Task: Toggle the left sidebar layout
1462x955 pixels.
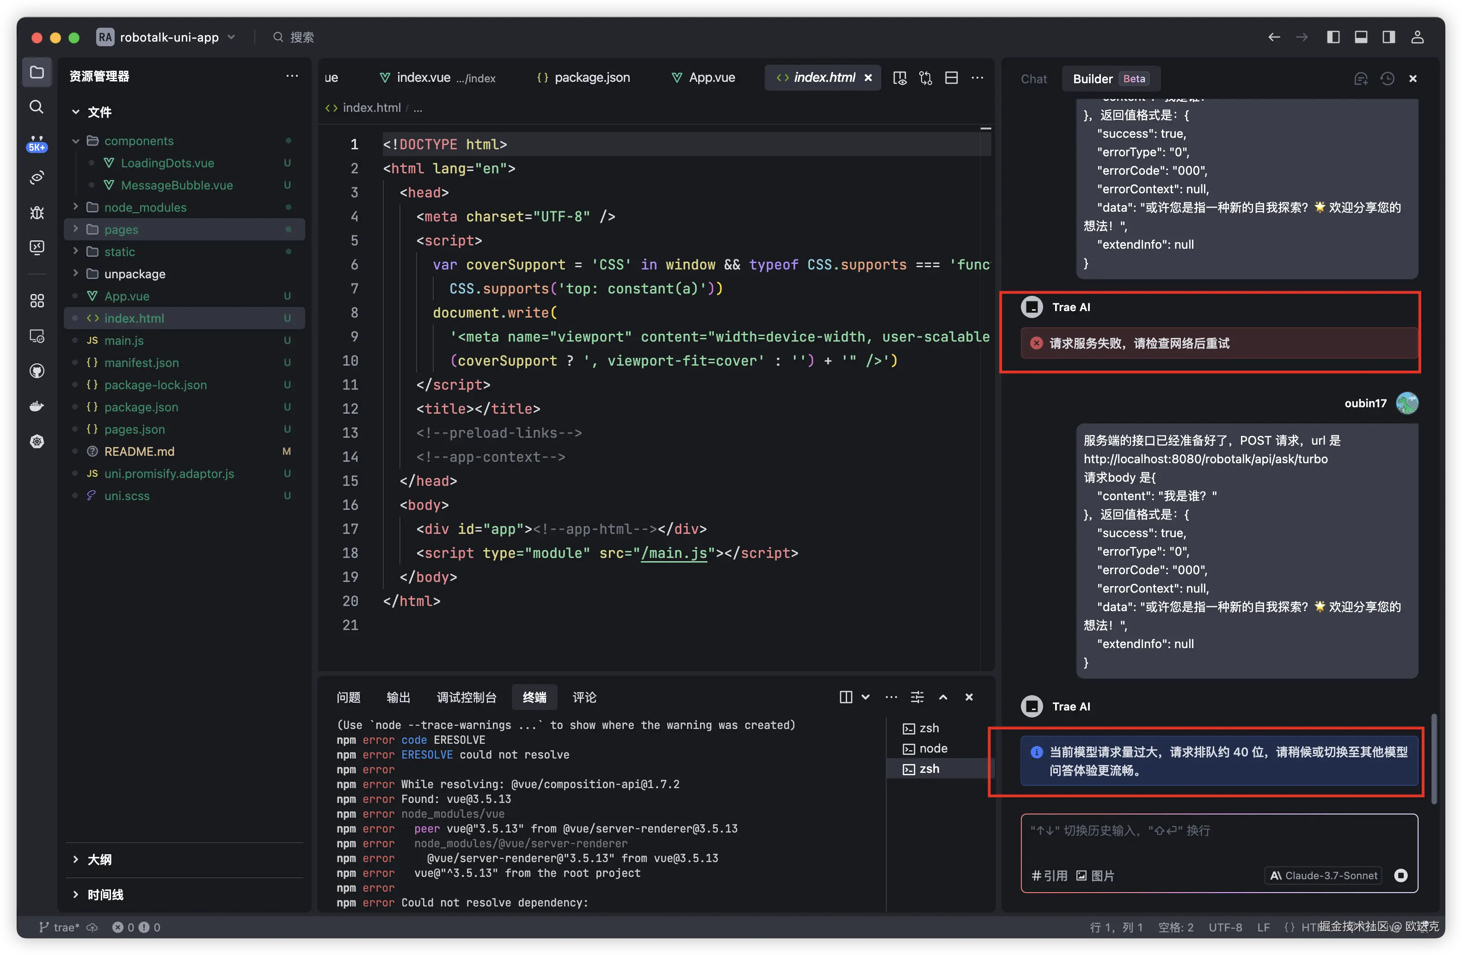Action: click(1333, 37)
